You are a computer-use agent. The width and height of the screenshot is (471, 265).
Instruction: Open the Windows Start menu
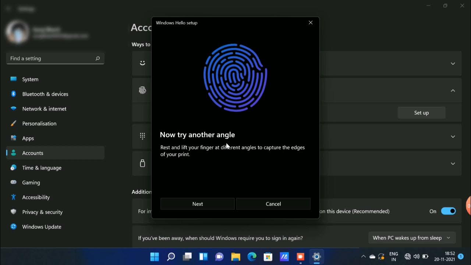(x=155, y=257)
